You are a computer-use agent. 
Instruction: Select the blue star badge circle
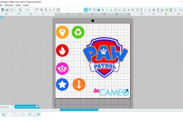coord(62,84)
